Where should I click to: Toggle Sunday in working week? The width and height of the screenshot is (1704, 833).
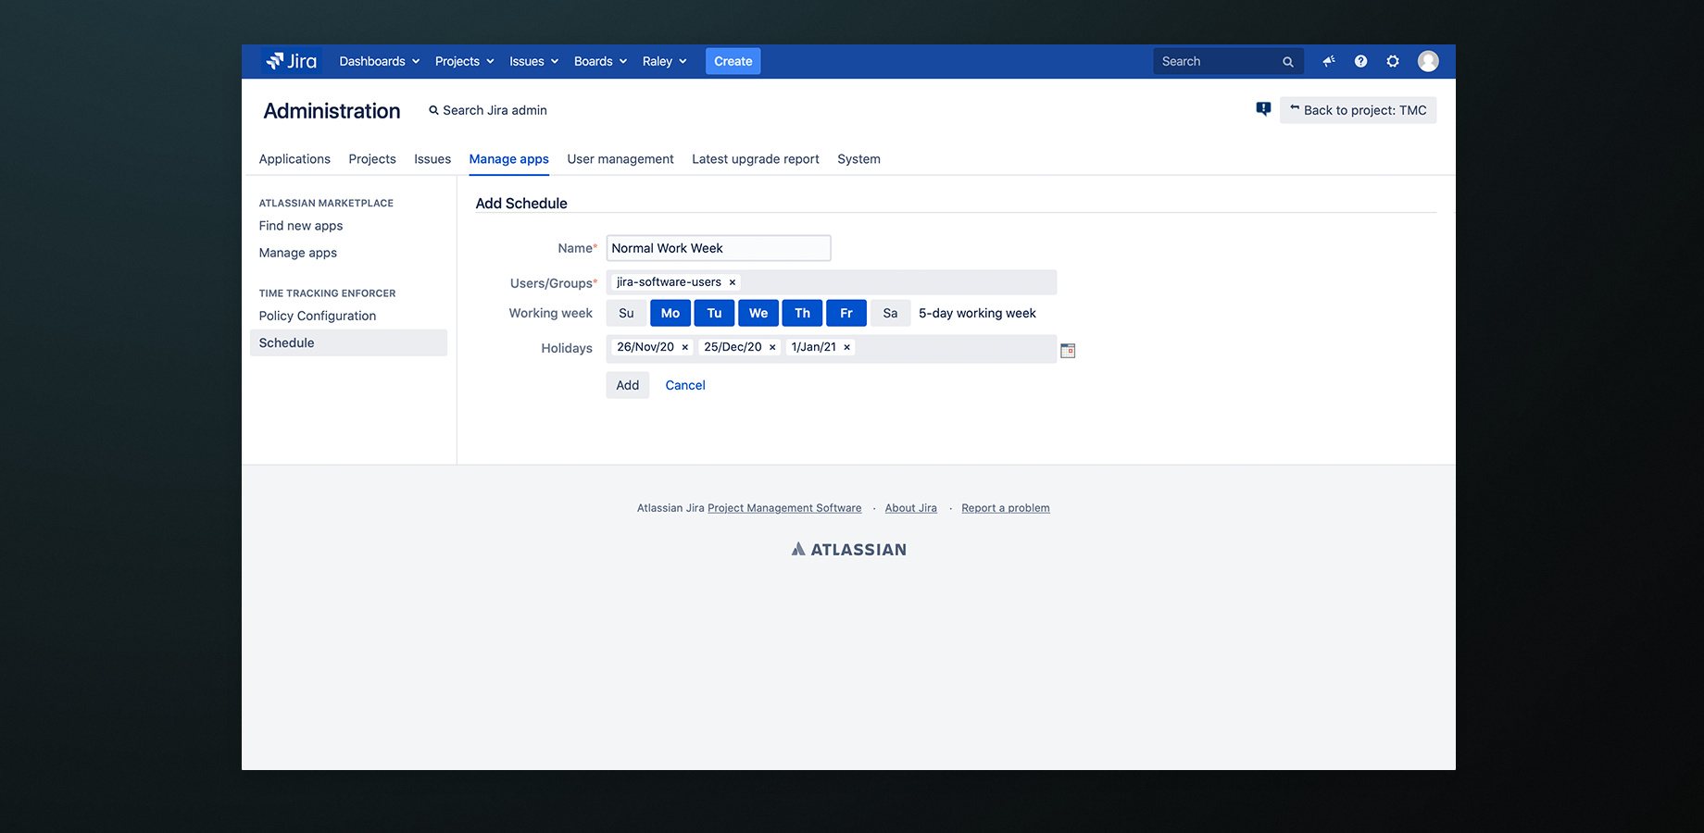tap(626, 313)
